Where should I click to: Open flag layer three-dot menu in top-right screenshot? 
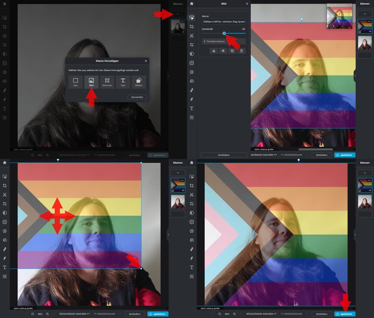(369, 21)
